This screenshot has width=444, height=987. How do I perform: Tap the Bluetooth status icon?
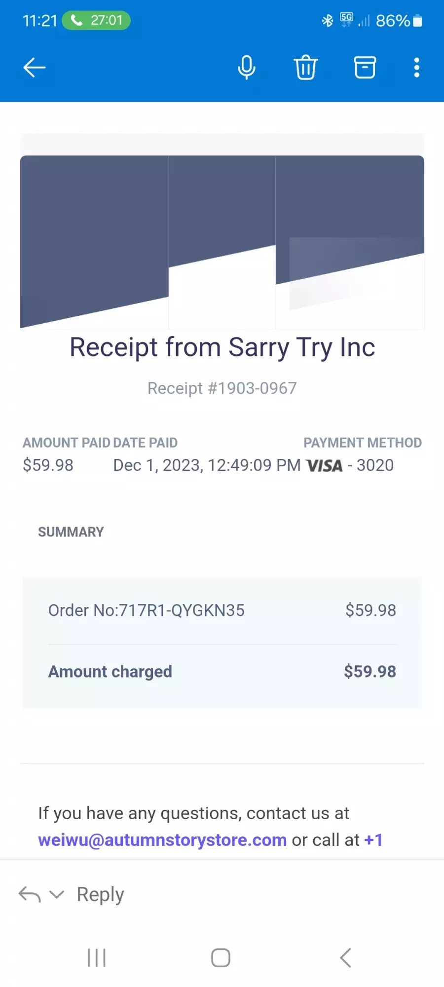click(x=328, y=21)
